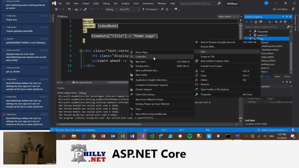This screenshot has width=299, height=168.
Task: Choose Class in Add submenu
Action: coord(161,109)
